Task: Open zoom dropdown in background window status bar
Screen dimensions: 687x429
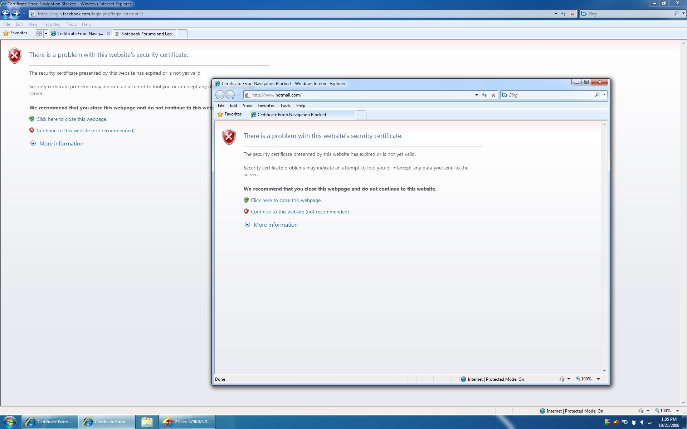Action: (677, 411)
